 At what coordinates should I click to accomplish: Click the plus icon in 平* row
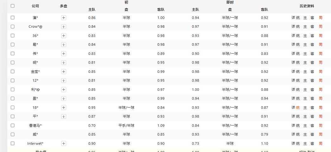click(63, 117)
